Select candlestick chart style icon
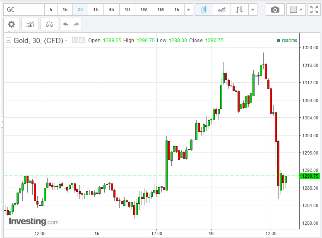Viewport: 322px width, 238px height. click(204, 10)
